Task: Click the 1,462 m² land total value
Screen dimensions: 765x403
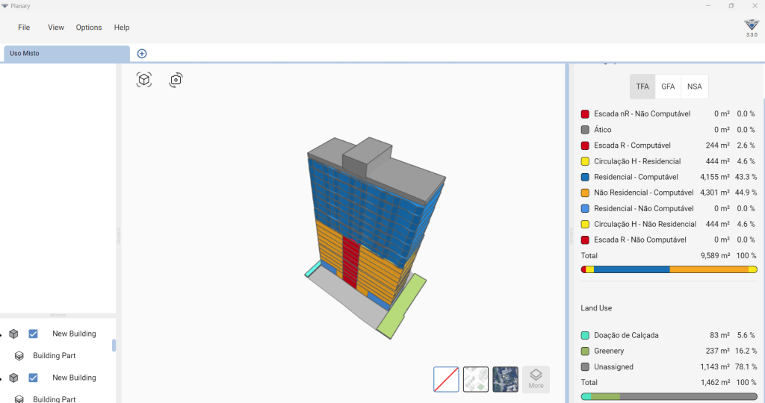Action: (x=715, y=383)
